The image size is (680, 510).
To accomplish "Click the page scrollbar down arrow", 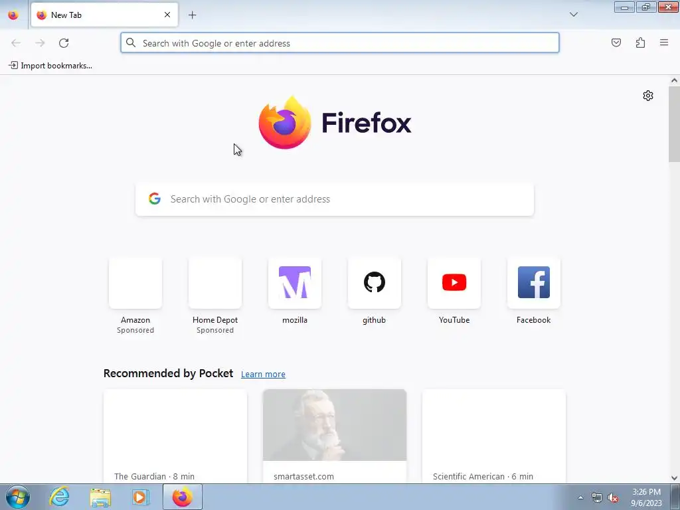I will [x=674, y=478].
